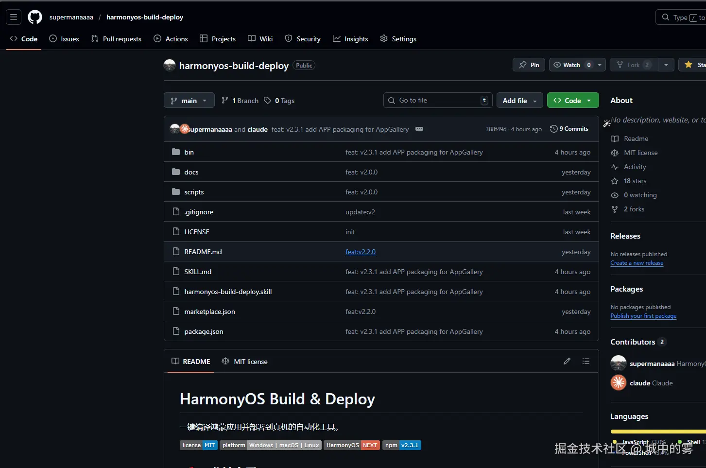Open claude contributor avatar
The image size is (706, 468).
pos(619,383)
